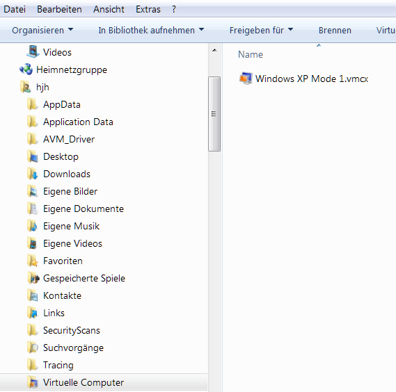
Task: Click the Favoriten star folder icon
Action: (x=32, y=261)
